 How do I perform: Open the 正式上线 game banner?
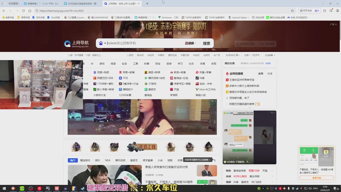142,147
